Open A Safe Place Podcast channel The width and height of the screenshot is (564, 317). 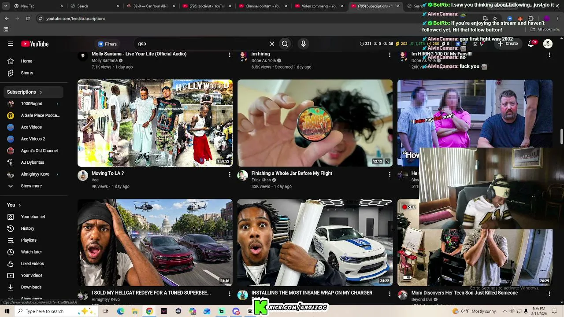[33, 115]
